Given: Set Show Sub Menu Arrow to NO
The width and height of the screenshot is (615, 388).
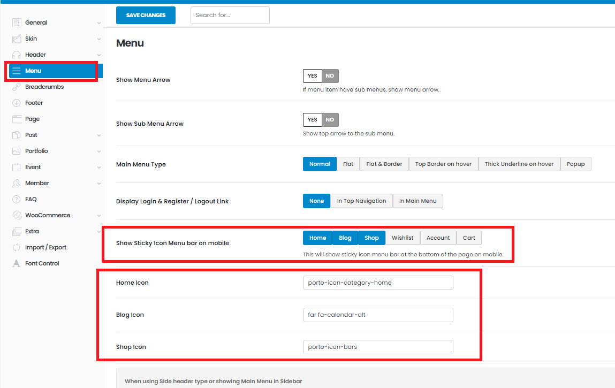Looking at the screenshot, I should (x=330, y=120).
